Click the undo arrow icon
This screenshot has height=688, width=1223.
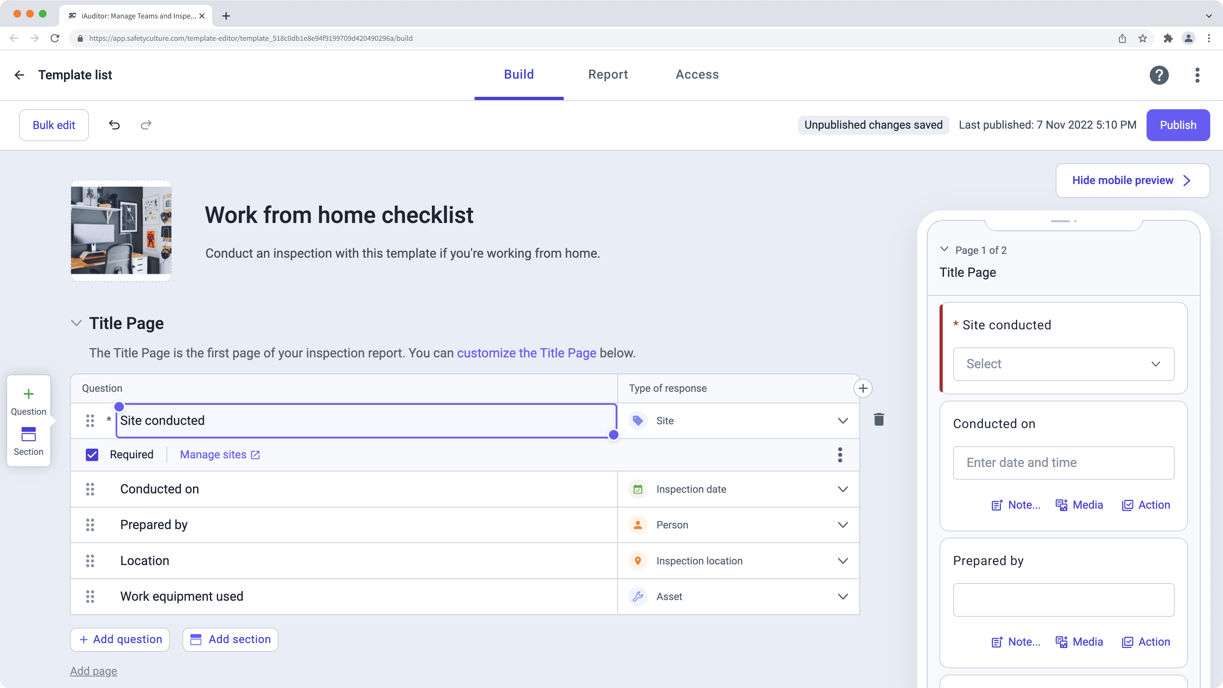[114, 125]
